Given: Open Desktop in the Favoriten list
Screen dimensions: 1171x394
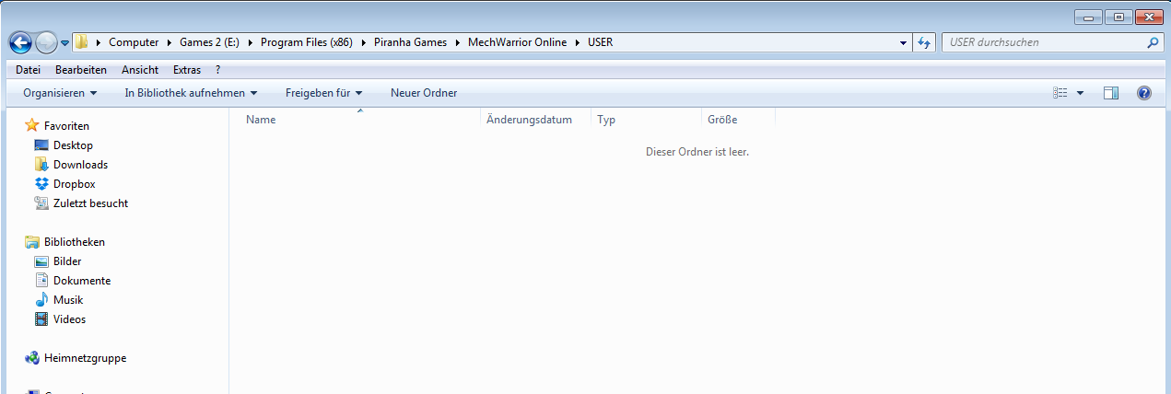Looking at the screenshot, I should pos(73,145).
